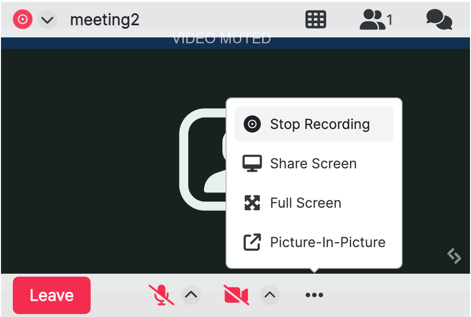Open the chat panel

click(438, 19)
